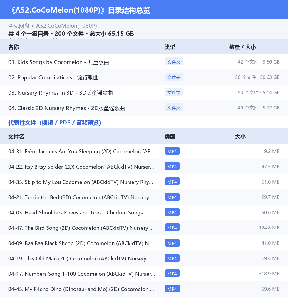This screenshot has width=288, height=306.
Task: Click 文件夹 badge for Classic 2D row
Action: [x=174, y=107]
